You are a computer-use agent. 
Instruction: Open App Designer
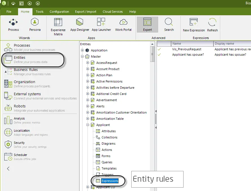coord(80,25)
